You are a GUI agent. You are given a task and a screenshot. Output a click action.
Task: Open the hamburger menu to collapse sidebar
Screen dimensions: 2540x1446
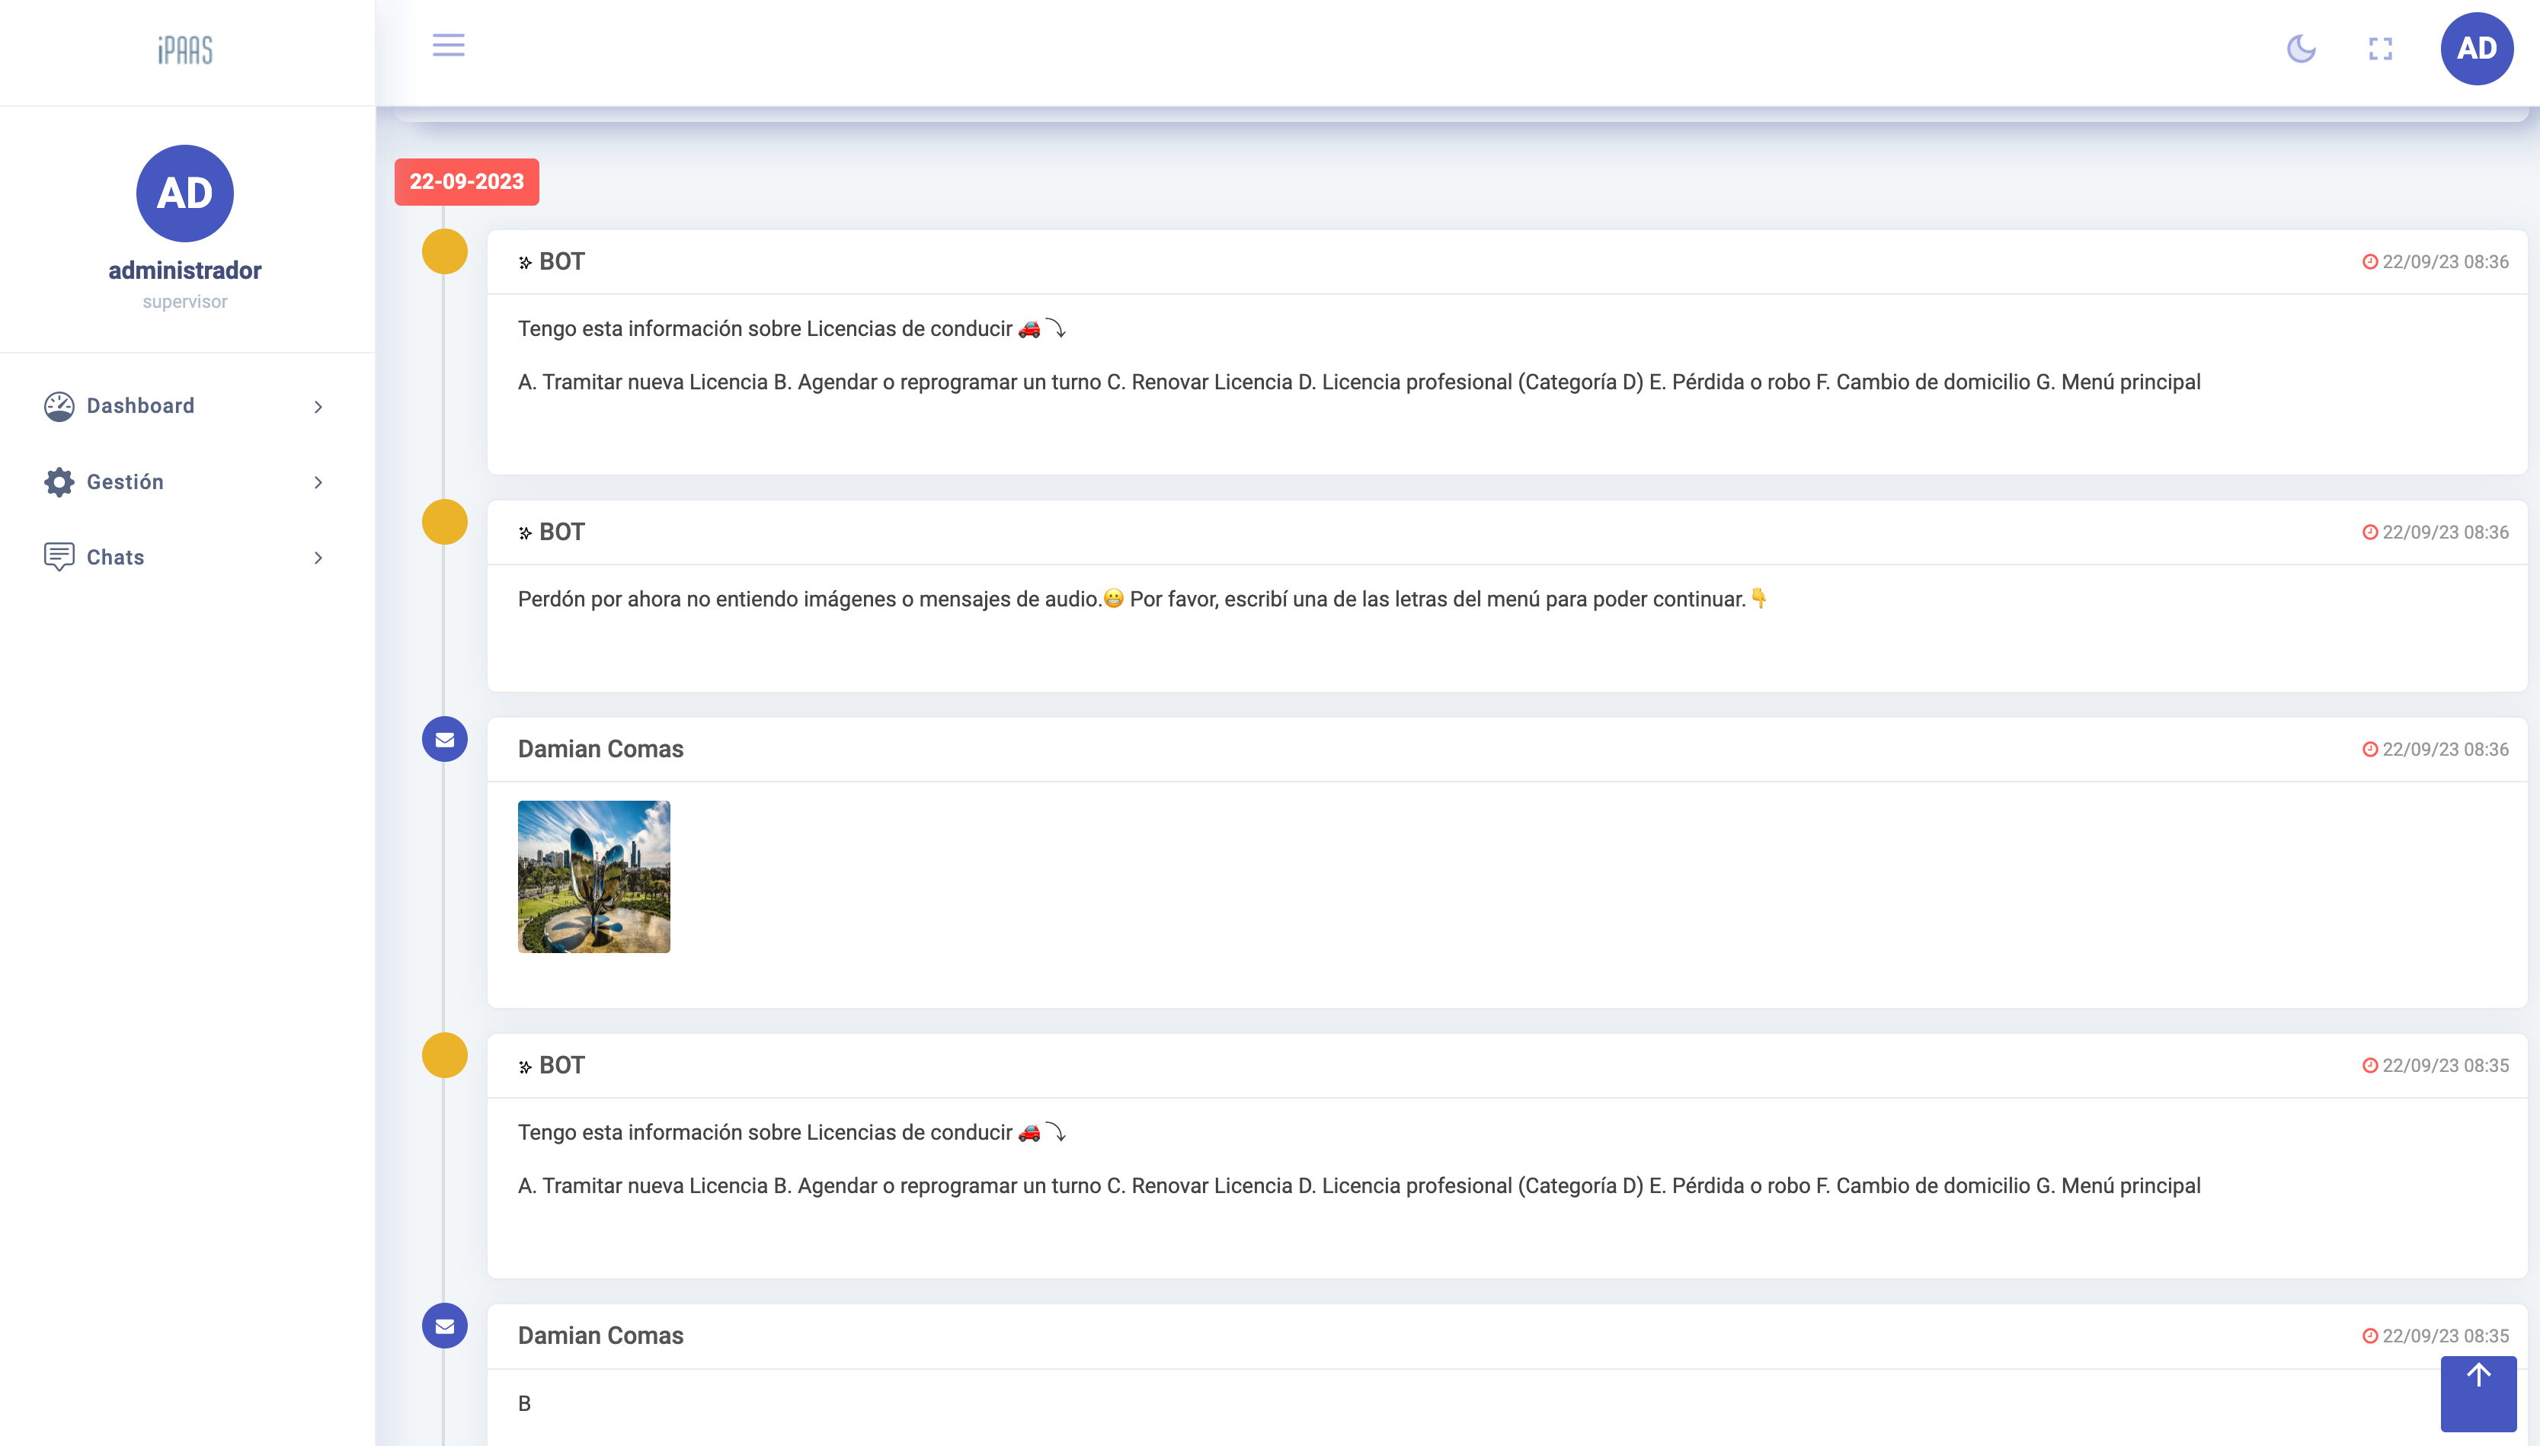point(448,46)
